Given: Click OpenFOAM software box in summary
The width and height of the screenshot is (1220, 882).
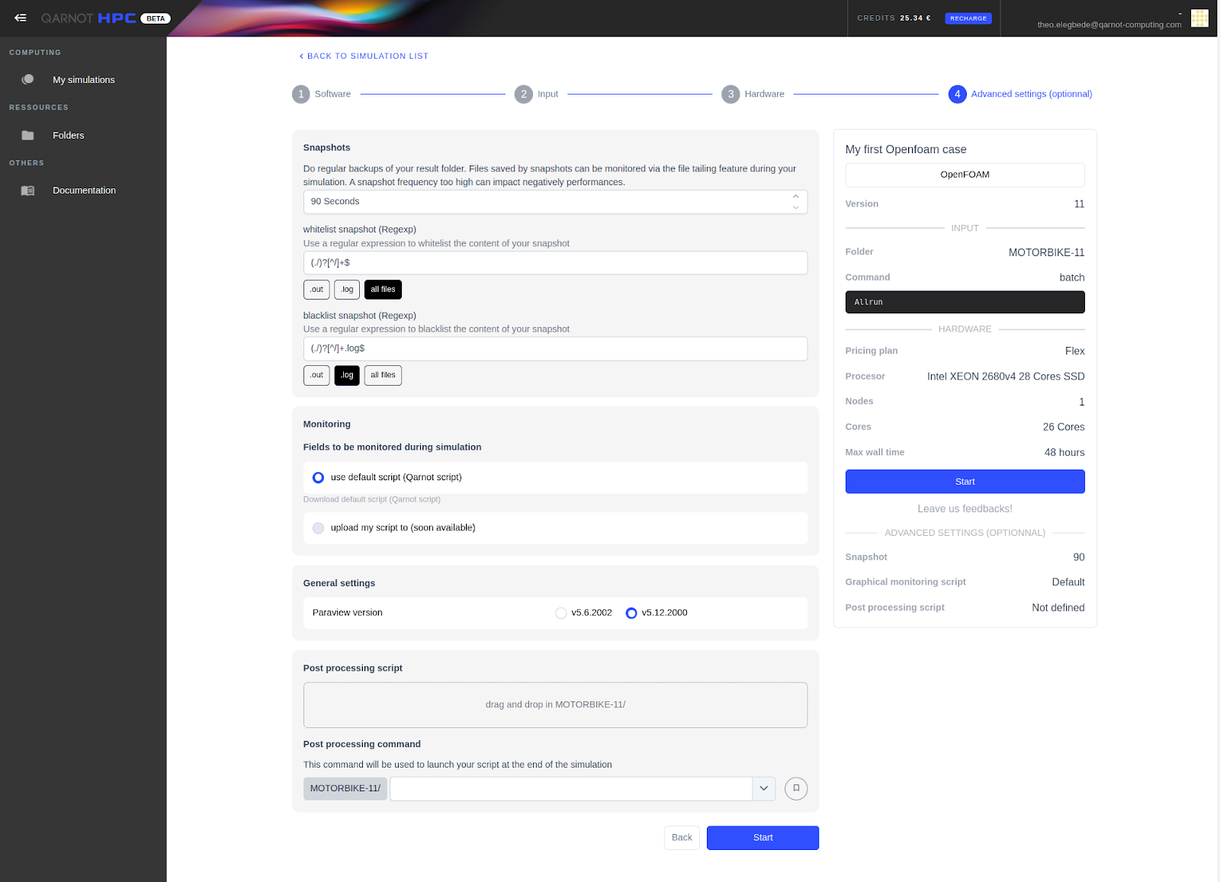Looking at the screenshot, I should 965,175.
